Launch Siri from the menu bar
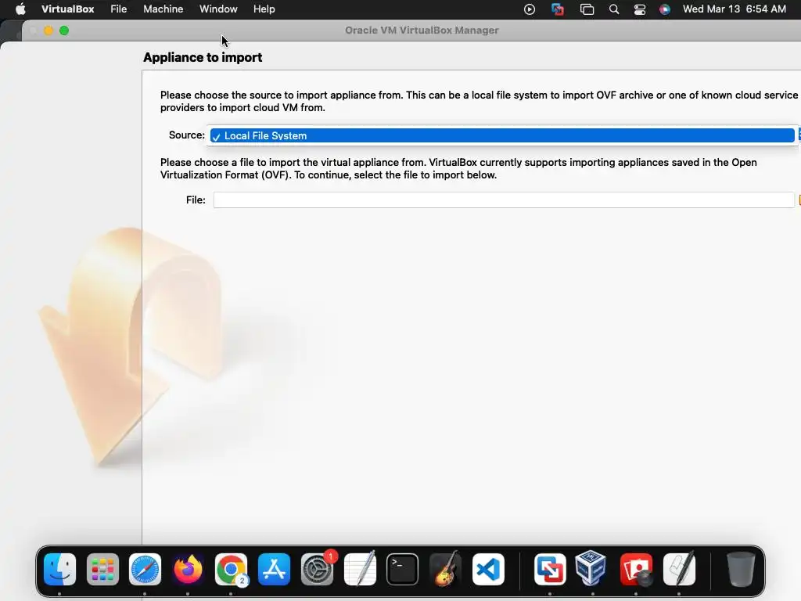The image size is (801, 601). click(665, 9)
